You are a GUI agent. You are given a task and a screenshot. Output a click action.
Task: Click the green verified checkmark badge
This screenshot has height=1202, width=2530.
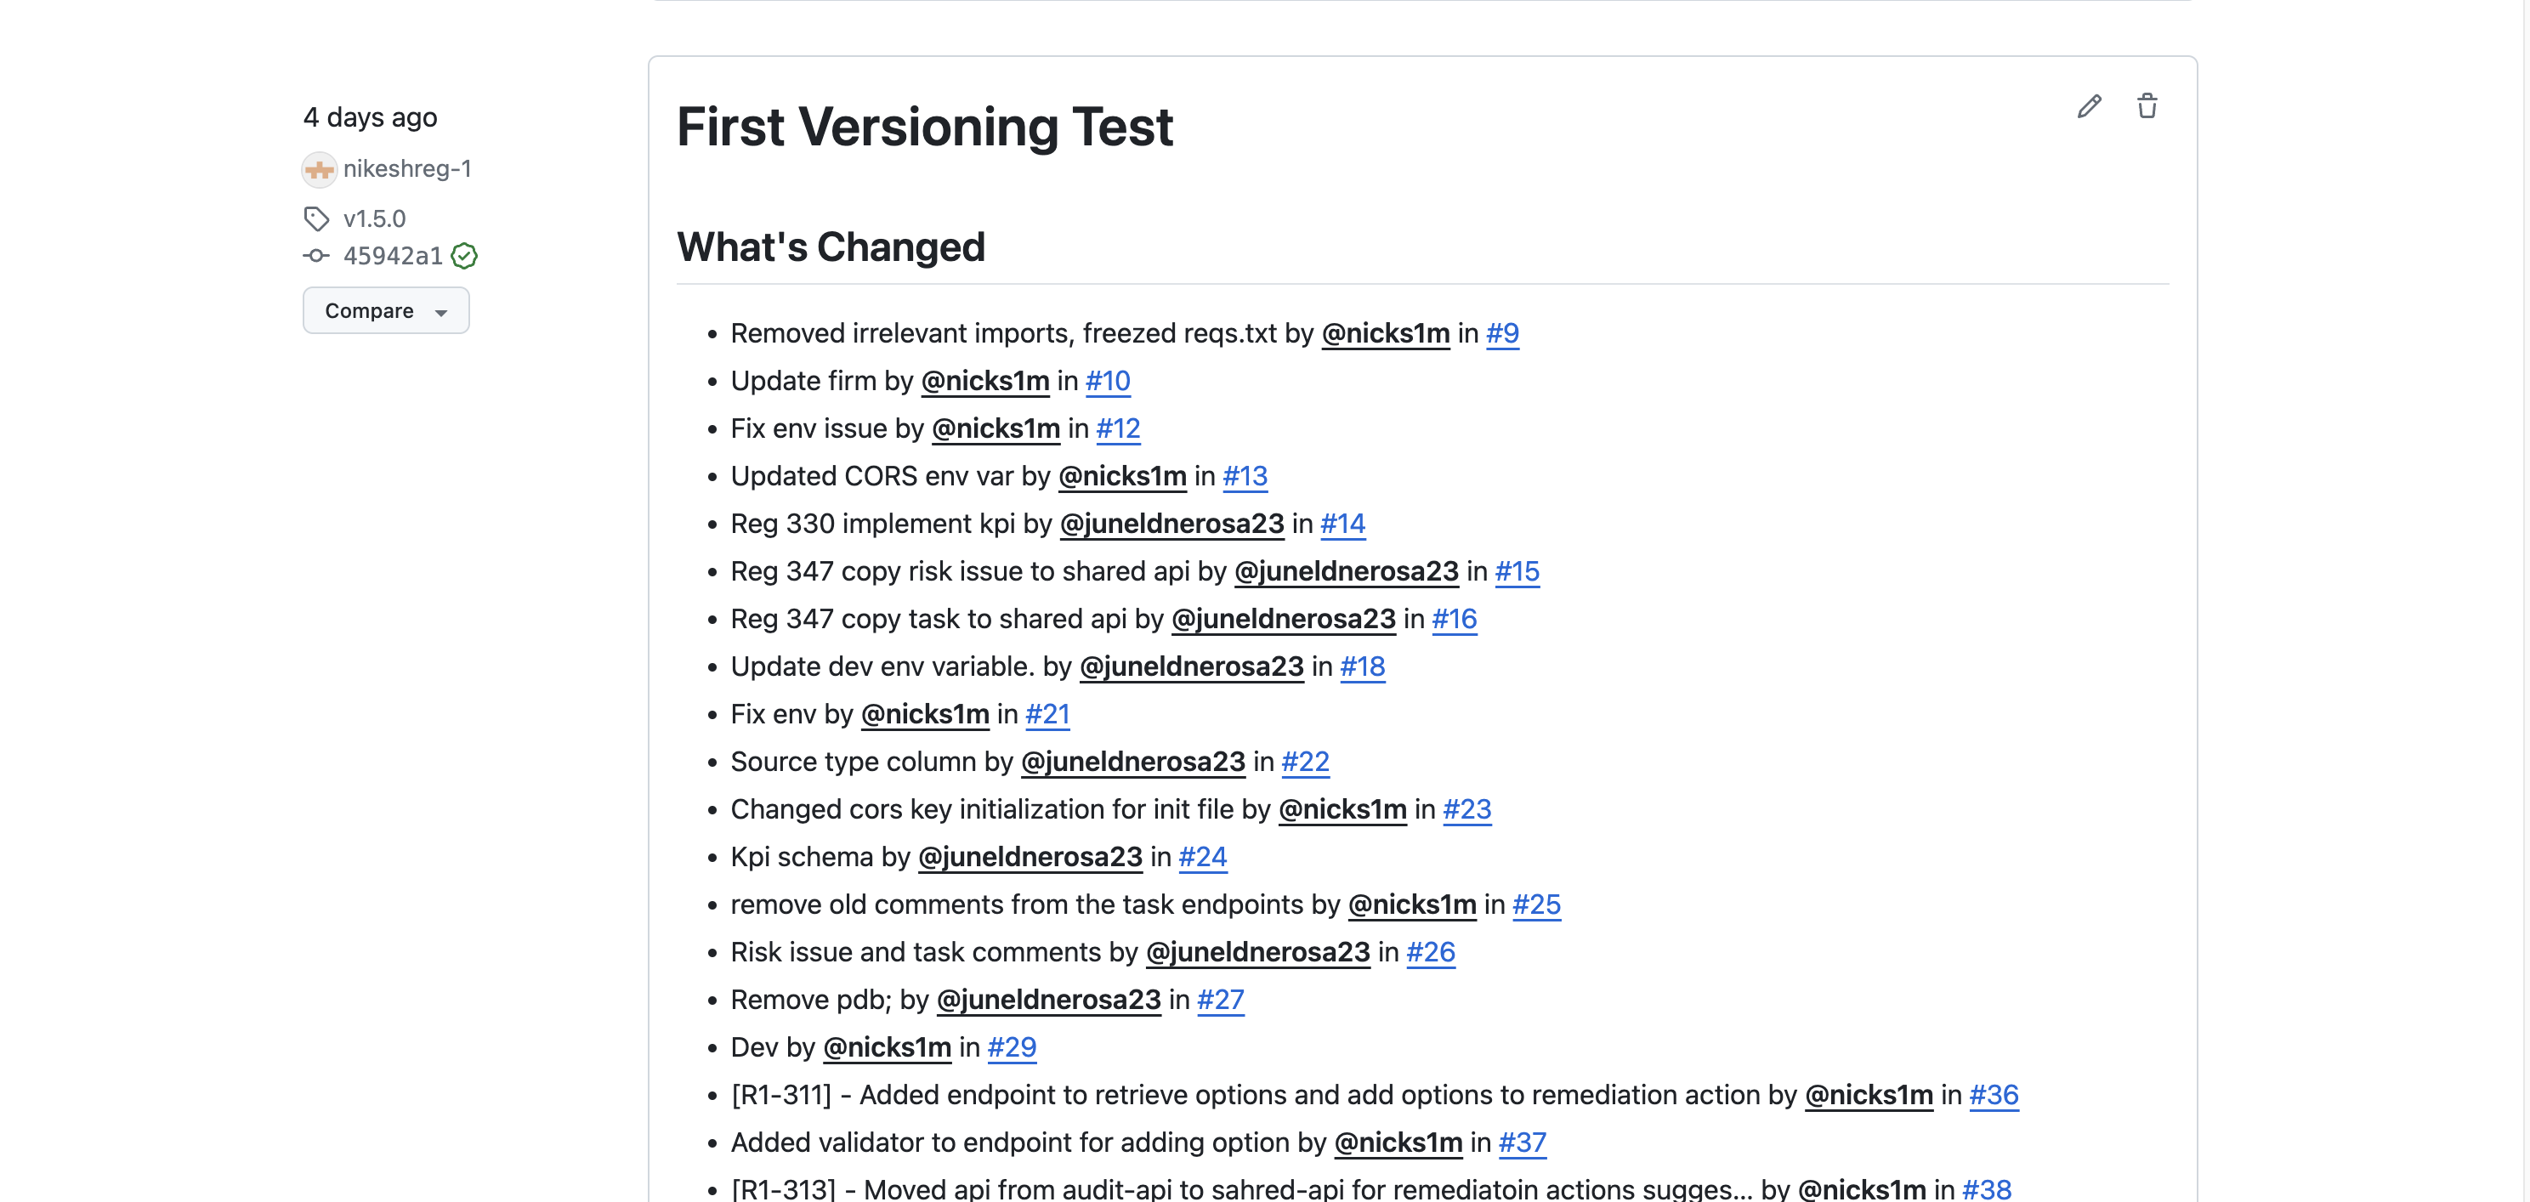point(464,257)
